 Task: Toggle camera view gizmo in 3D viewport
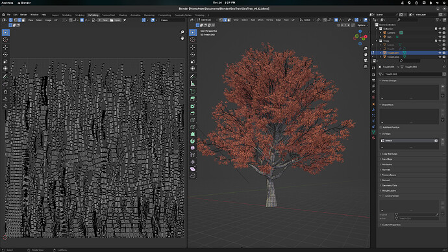(366, 60)
